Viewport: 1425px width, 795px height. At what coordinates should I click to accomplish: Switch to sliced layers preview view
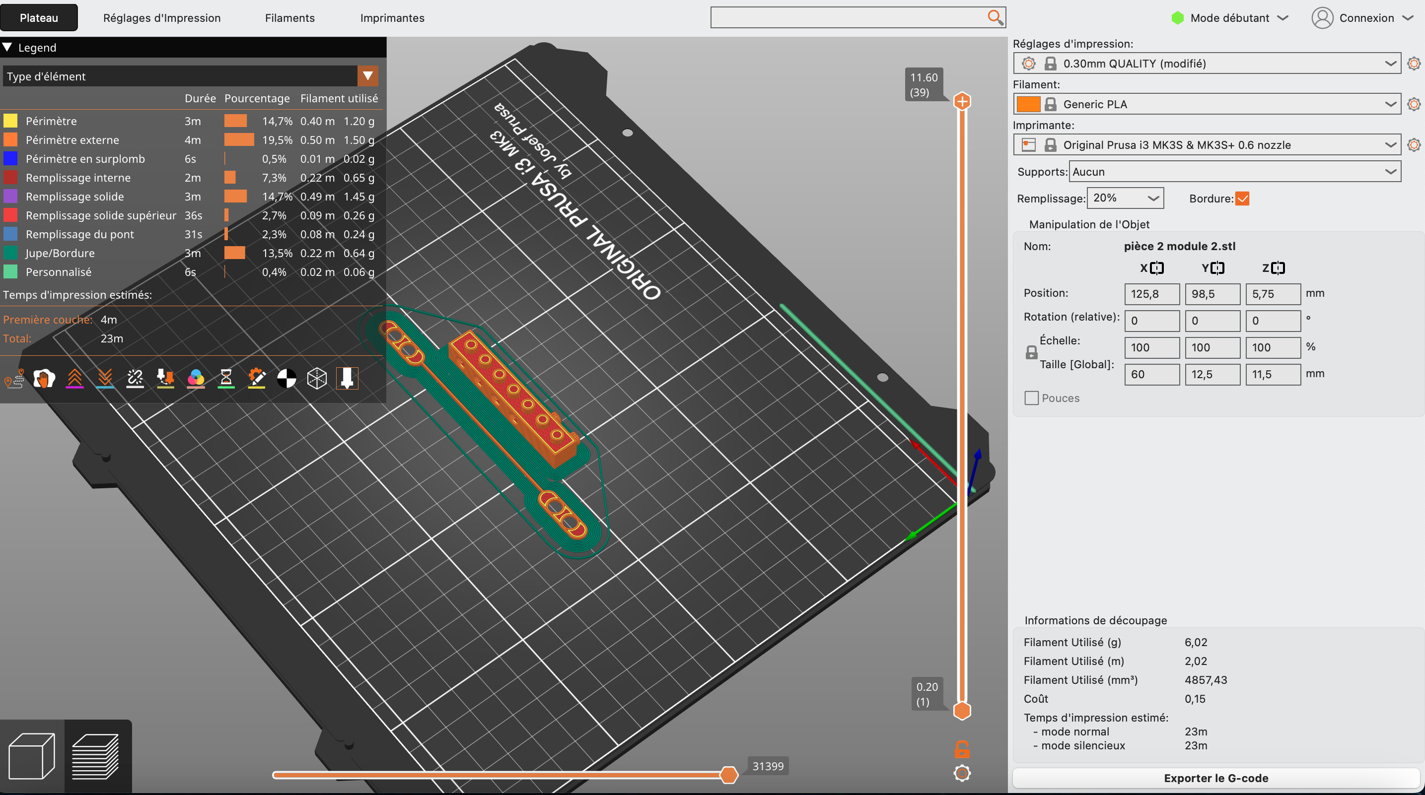96,756
